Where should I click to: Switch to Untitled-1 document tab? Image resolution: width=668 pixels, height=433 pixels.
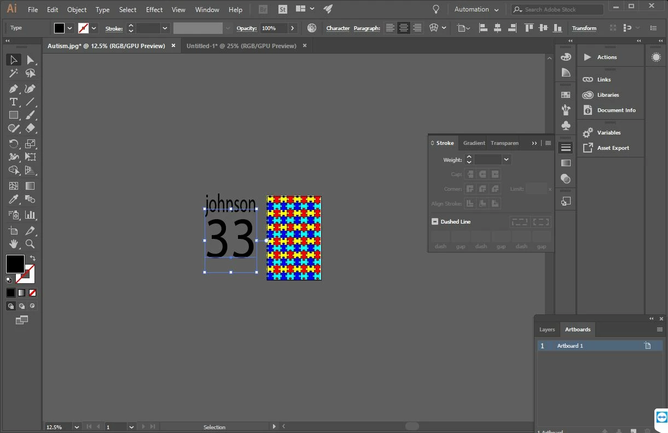[241, 46]
